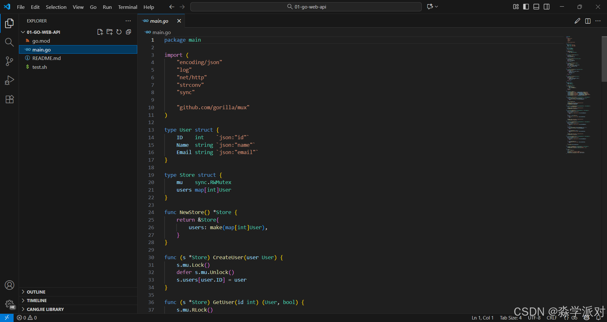Click the 'func NewStore()' declaration
The height and width of the screenshot is (322, 607).
(201, 212)
